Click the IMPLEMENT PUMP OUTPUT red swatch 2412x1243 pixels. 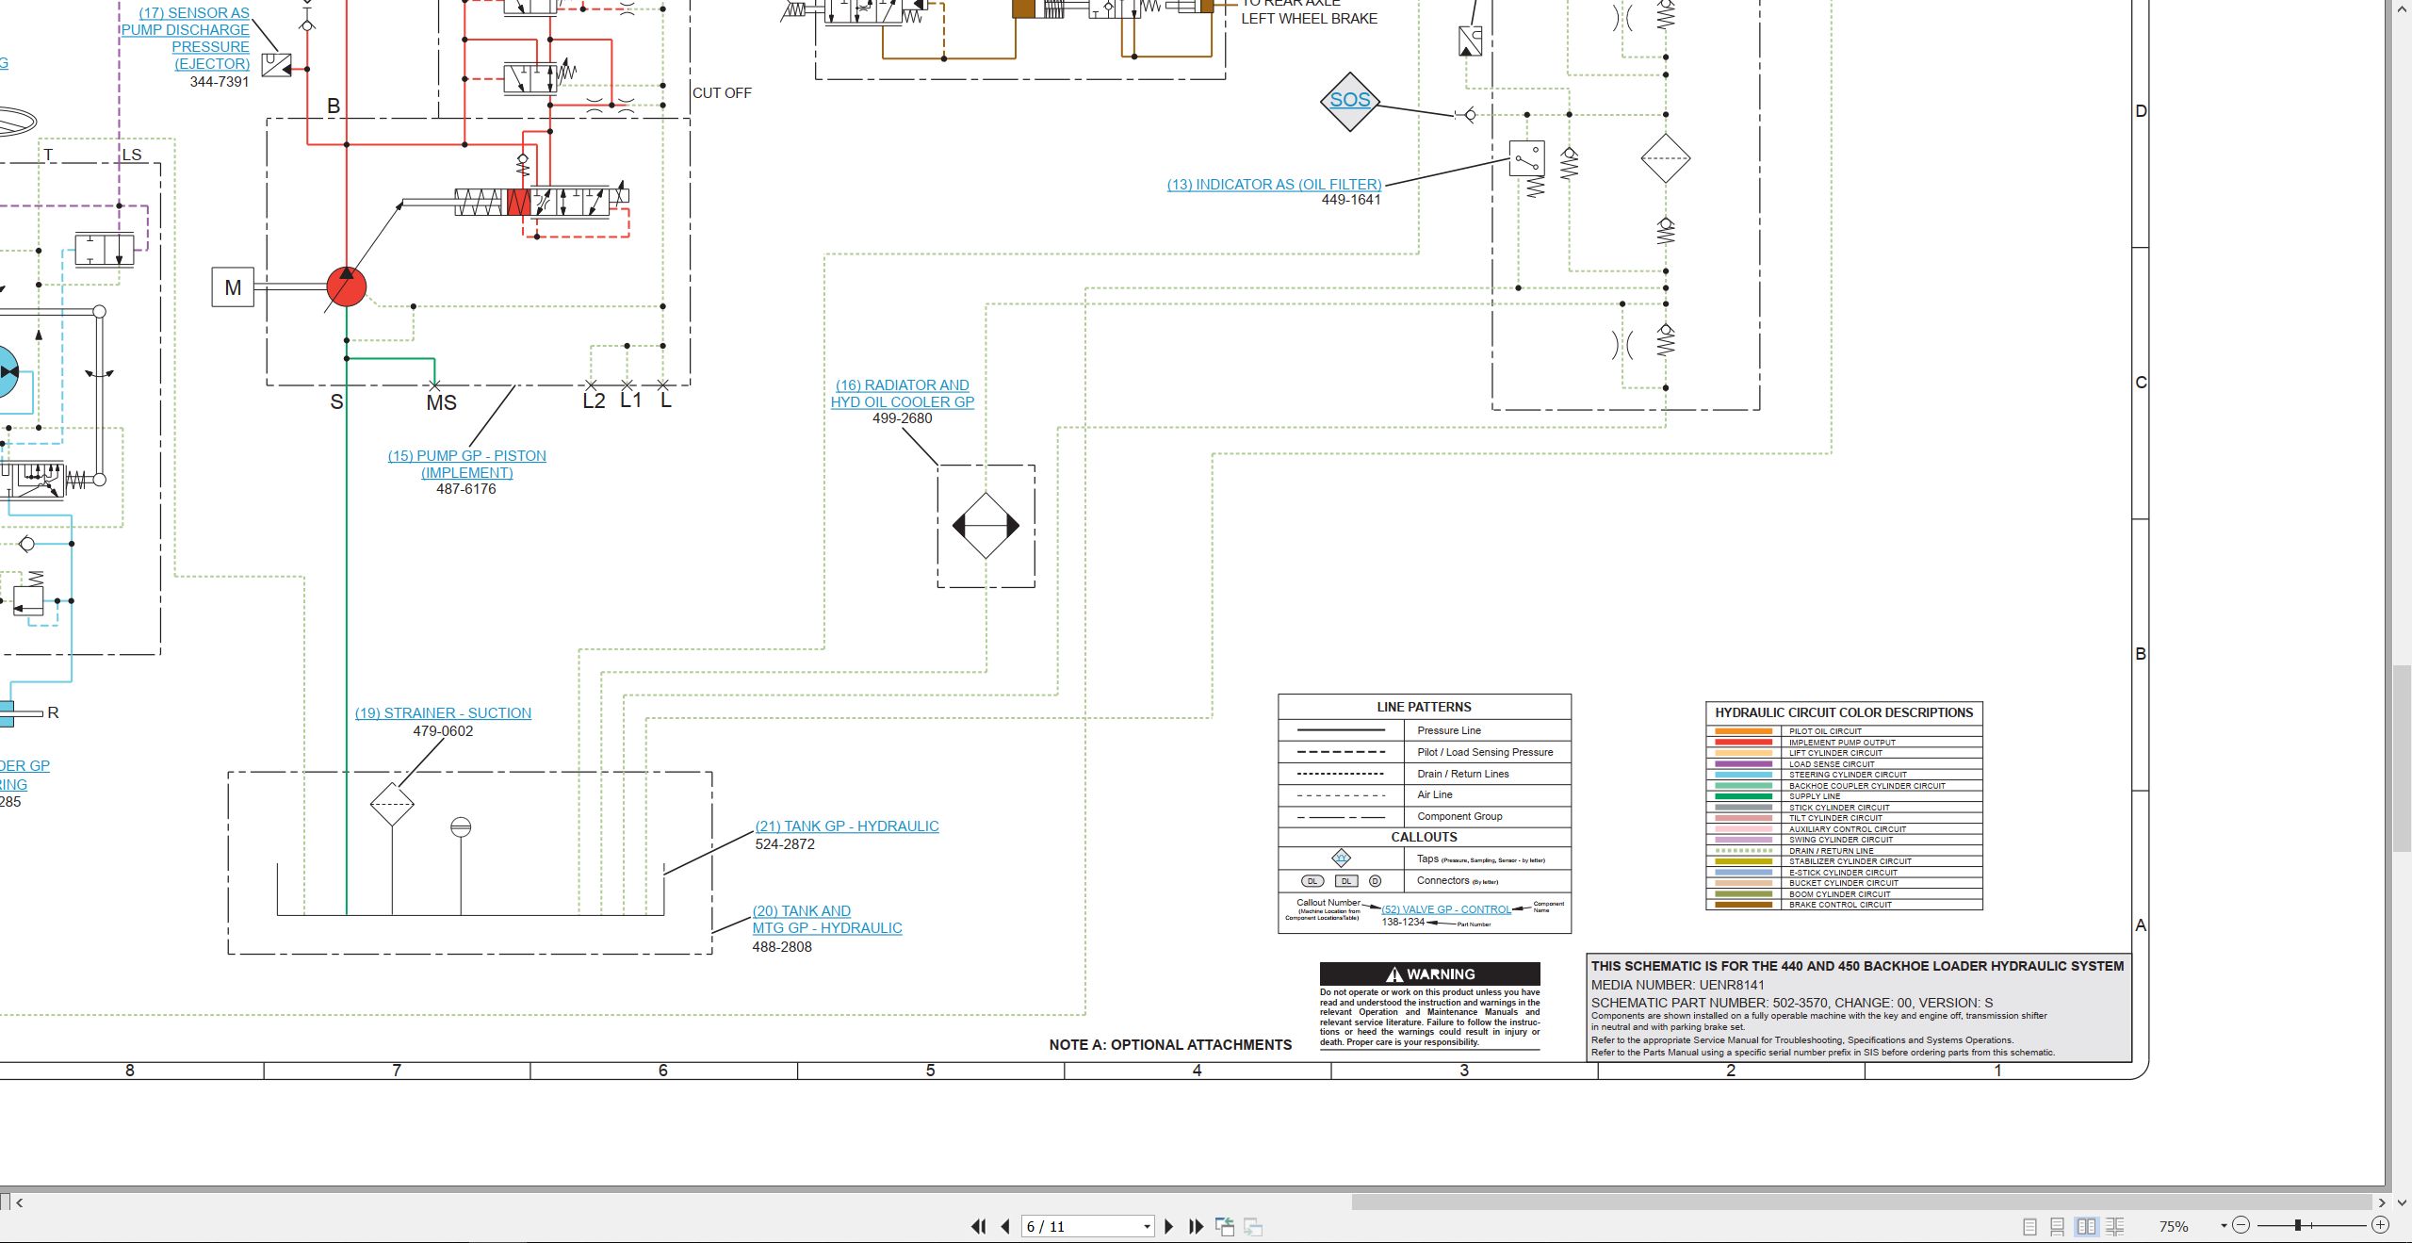click(1743, 743)
